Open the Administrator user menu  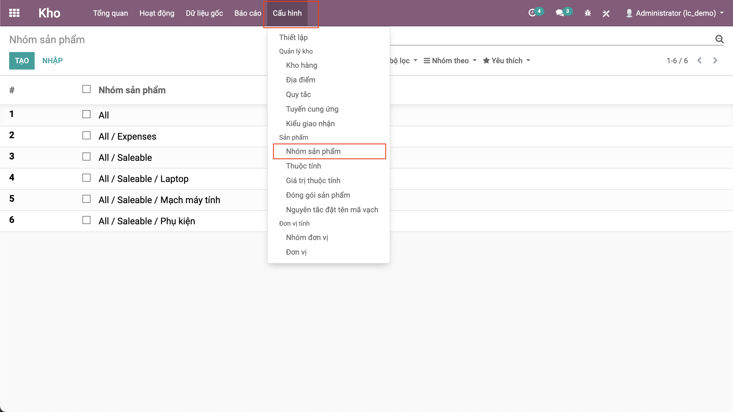tap(675, 13)
